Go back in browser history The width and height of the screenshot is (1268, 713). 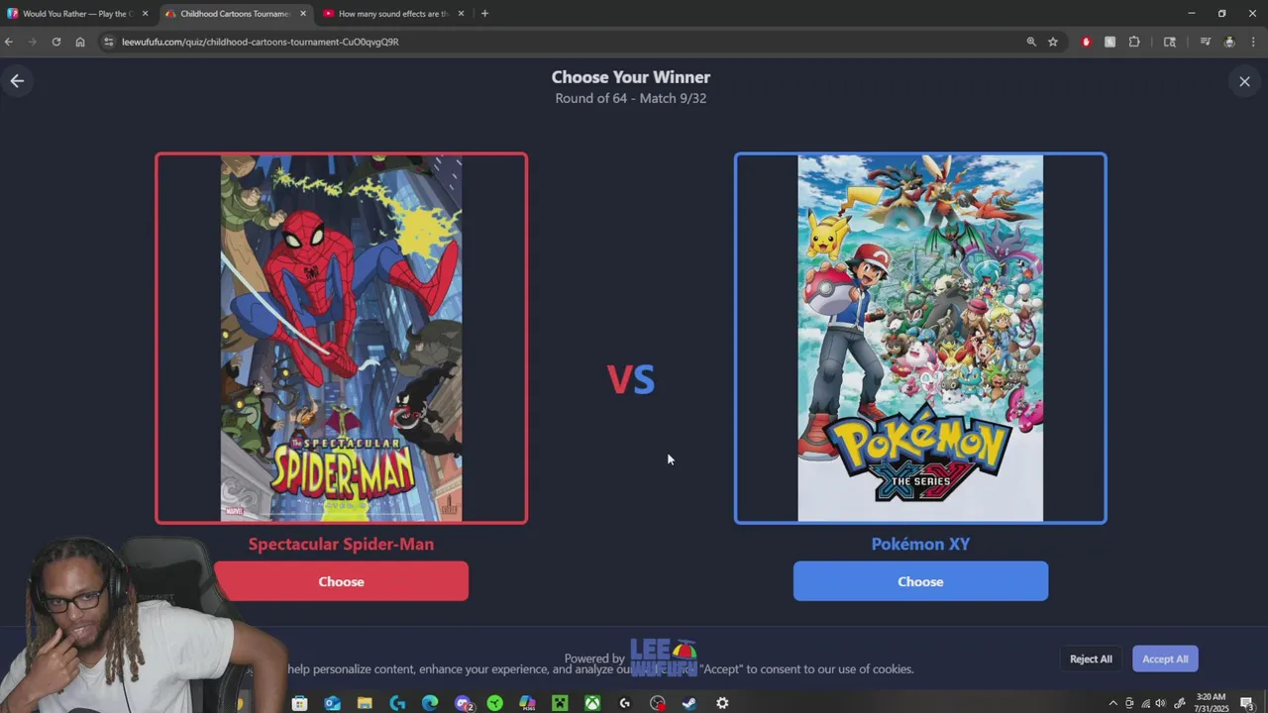tap(9, 42)
